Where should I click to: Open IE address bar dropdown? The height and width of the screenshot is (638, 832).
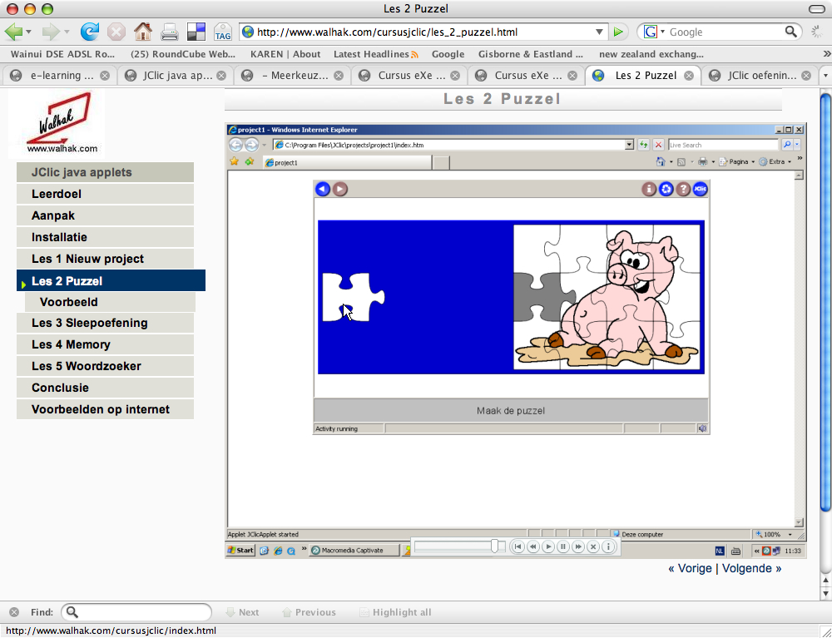(x=629, y=145)
